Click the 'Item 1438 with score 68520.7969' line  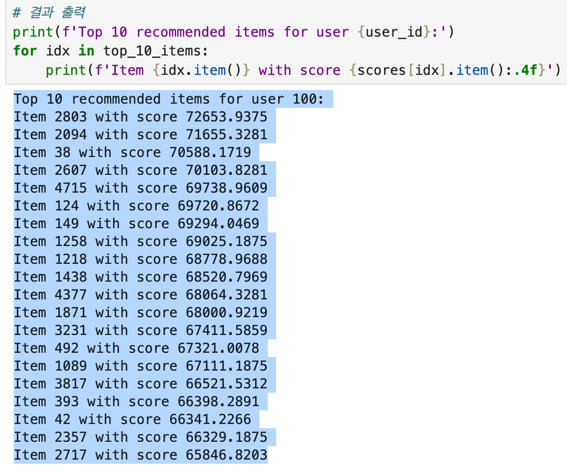140,277
